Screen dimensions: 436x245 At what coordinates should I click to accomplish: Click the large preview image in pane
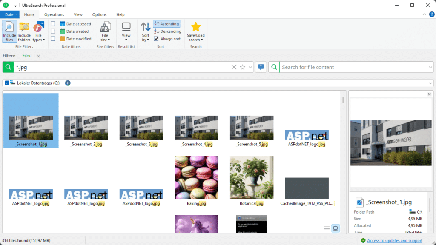point(391,143)
